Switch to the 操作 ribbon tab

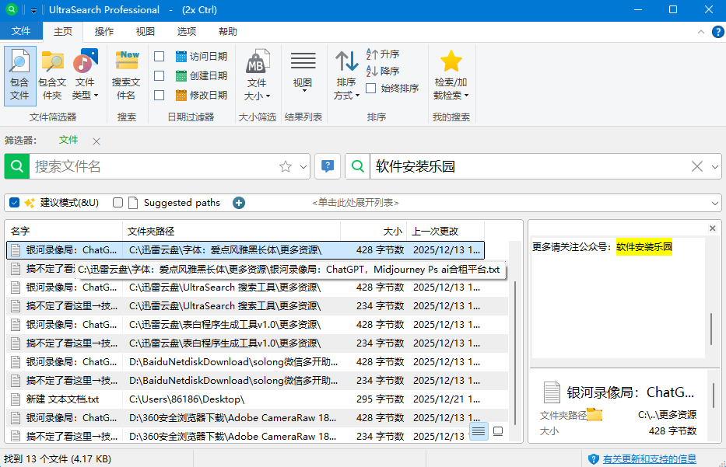[104, 32]
